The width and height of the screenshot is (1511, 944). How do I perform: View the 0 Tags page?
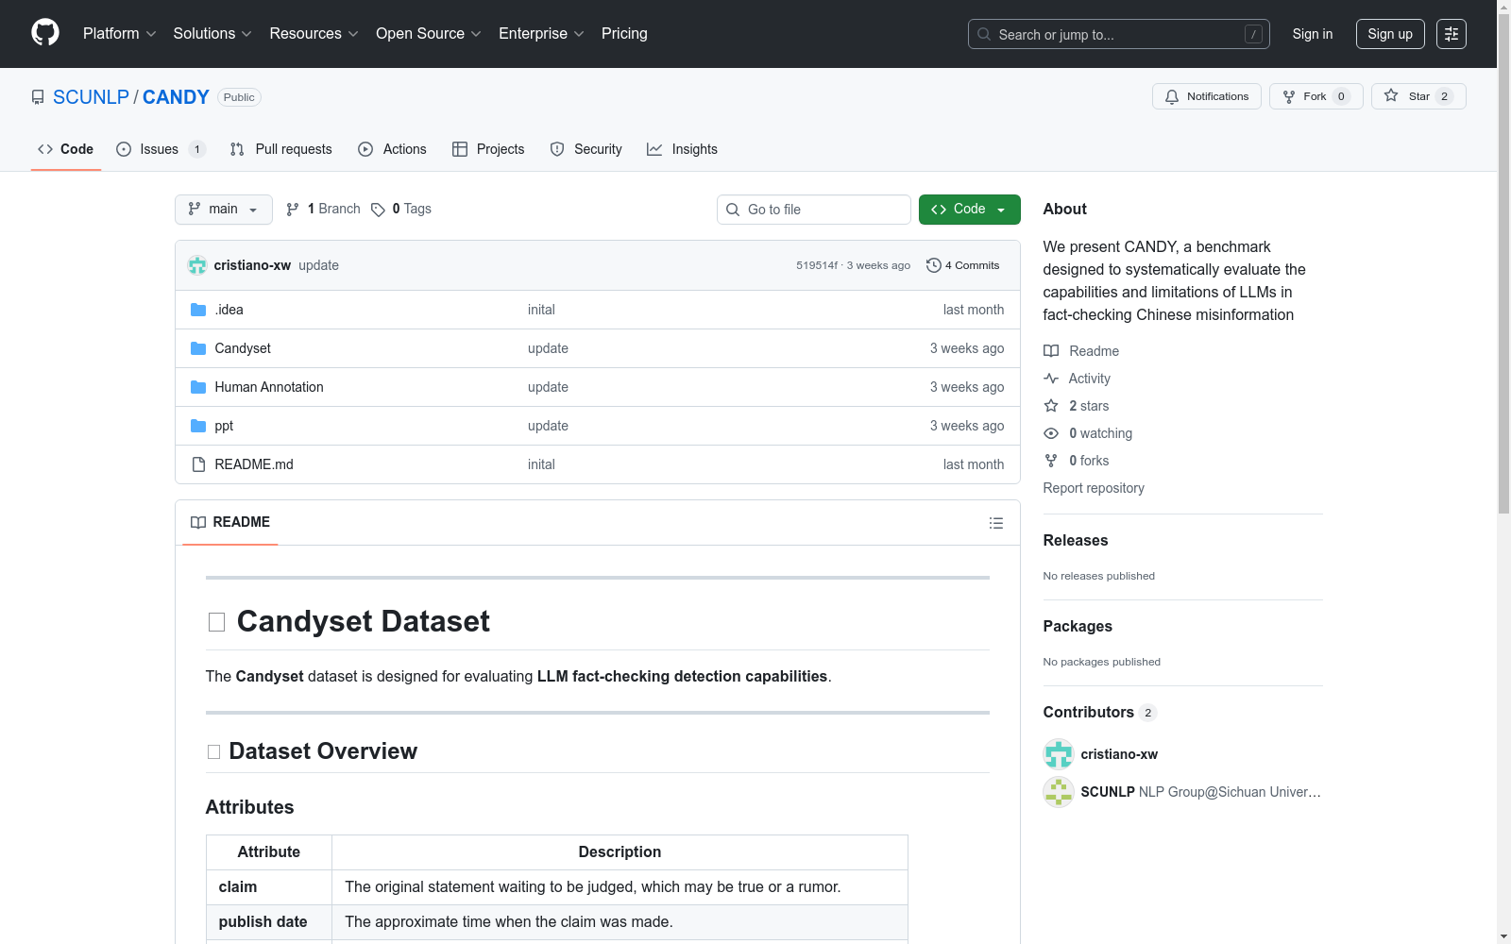pyautogui.click(x=401, y=209)
